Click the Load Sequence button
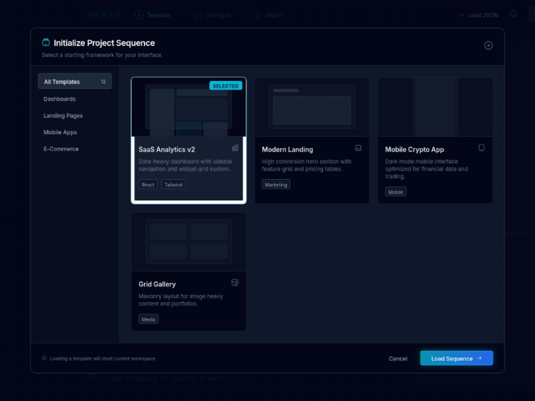Image resolution: width=535 pixels, height=401 pixels. coord(456,358)
